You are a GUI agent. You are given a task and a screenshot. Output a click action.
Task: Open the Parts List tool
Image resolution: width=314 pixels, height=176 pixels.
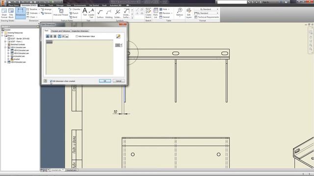(156, 13)
